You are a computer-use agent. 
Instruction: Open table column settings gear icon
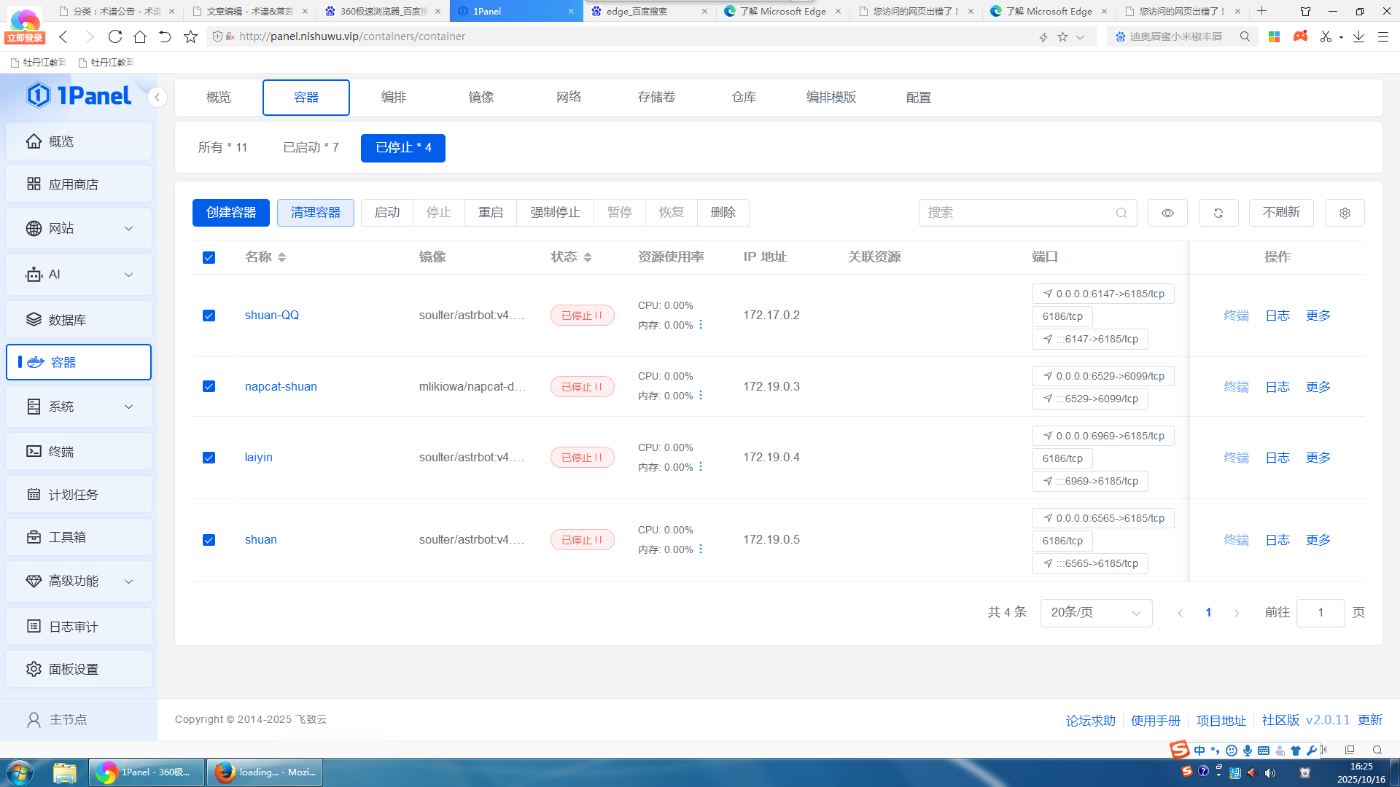coord(1345,213)
